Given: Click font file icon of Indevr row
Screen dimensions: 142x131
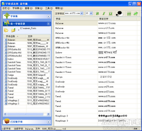Looking at the screenshot, I should click(x=6, y=59).
